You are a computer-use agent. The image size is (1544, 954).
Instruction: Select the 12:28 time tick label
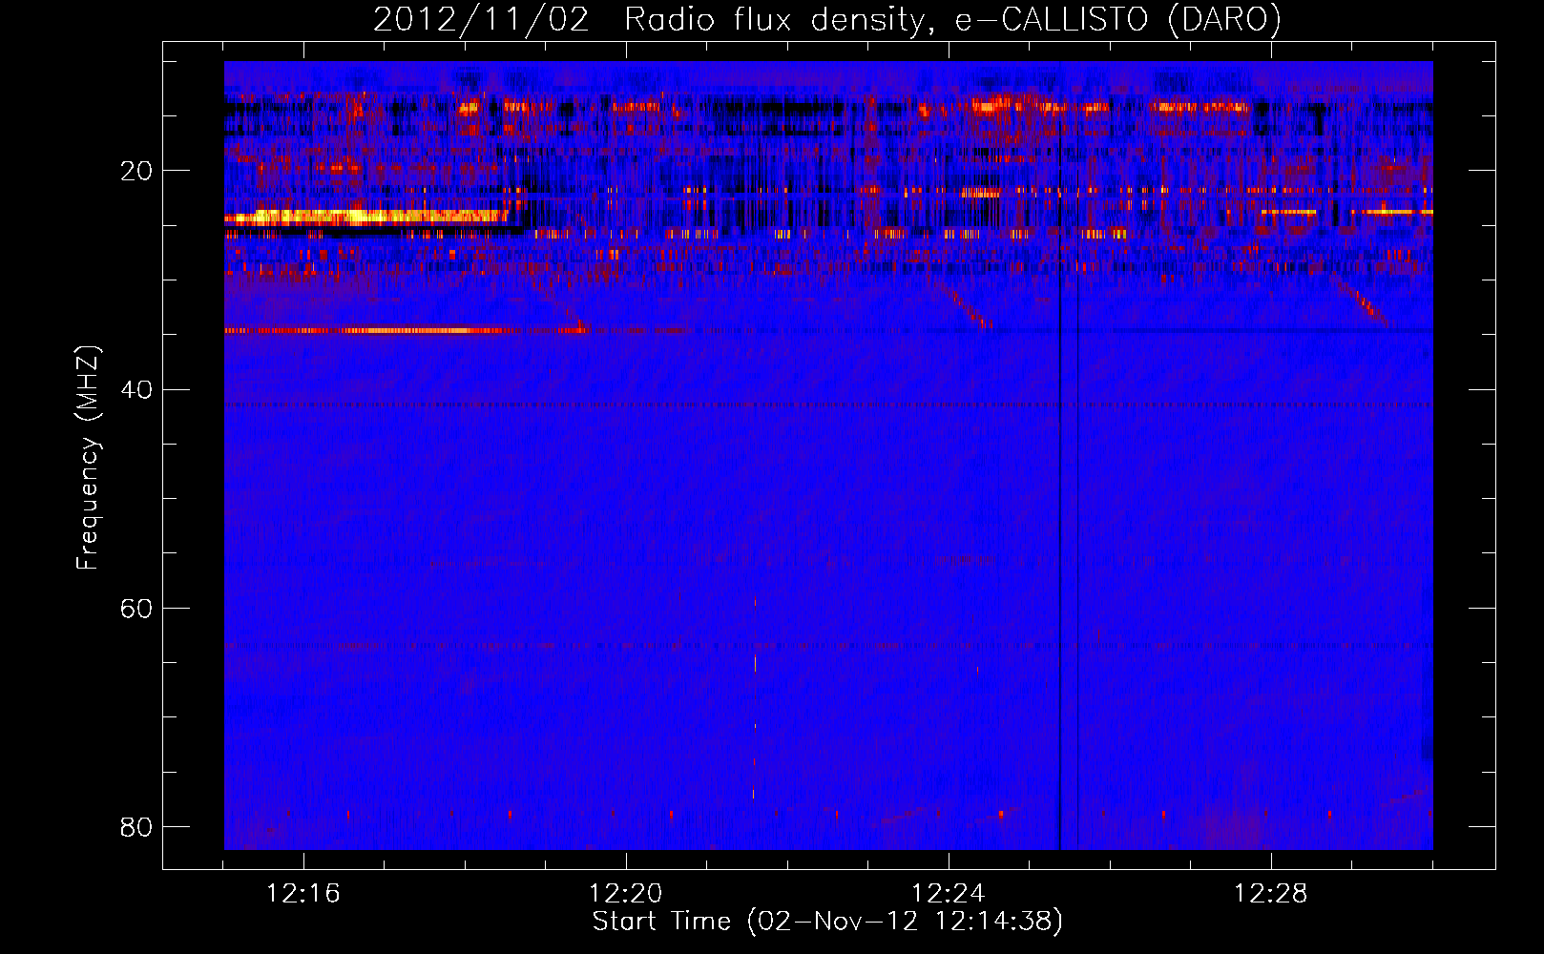tap(1271, 894)
